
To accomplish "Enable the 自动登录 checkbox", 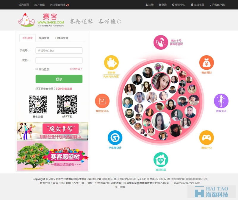I will [x=37, y=69].
